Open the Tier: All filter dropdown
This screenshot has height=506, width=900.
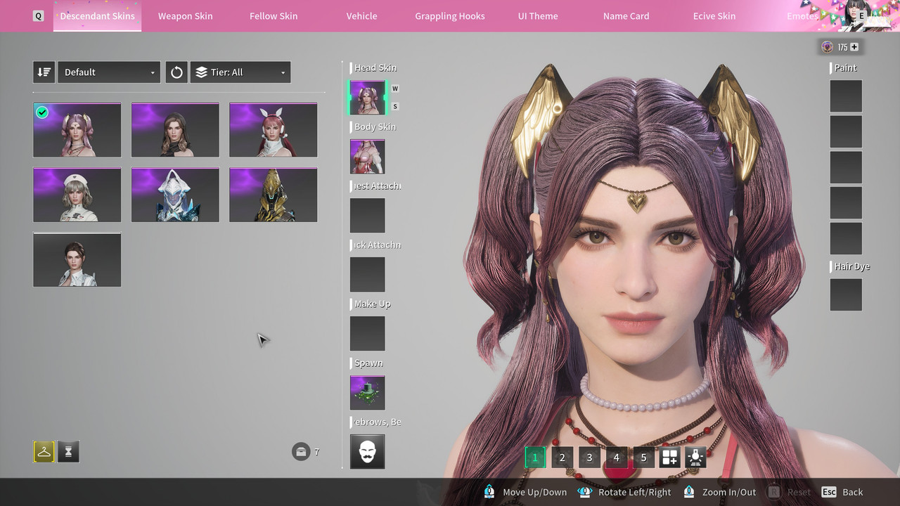240,72
